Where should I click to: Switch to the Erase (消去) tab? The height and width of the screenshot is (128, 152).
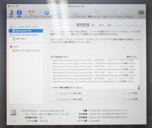point(93,25)
